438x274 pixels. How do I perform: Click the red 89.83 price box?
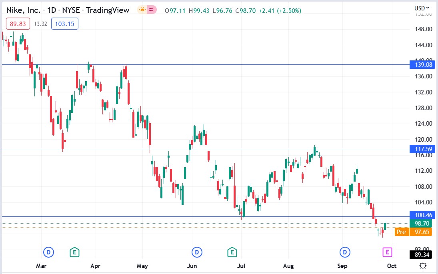(18, 24)
